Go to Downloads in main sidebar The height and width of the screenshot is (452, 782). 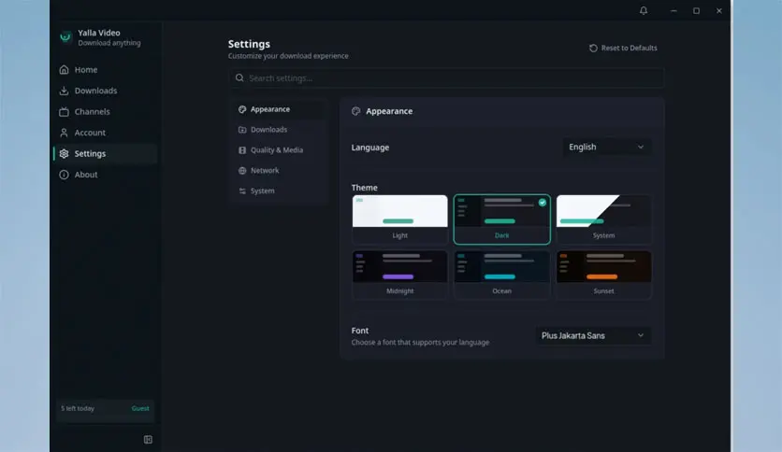click(x=105, y=91)
